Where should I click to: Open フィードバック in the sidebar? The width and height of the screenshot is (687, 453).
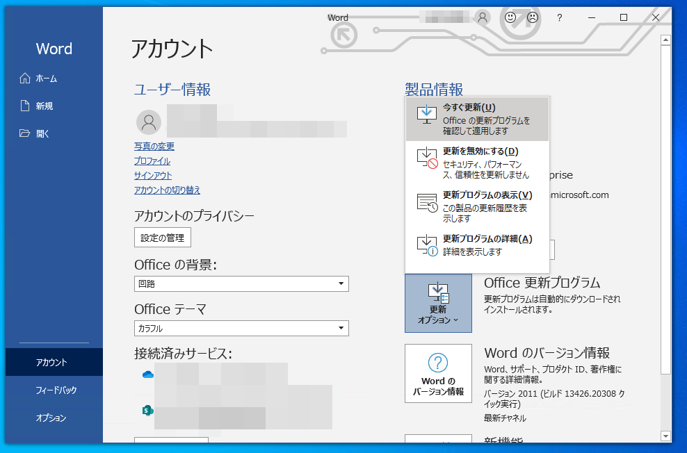(54, 390)
